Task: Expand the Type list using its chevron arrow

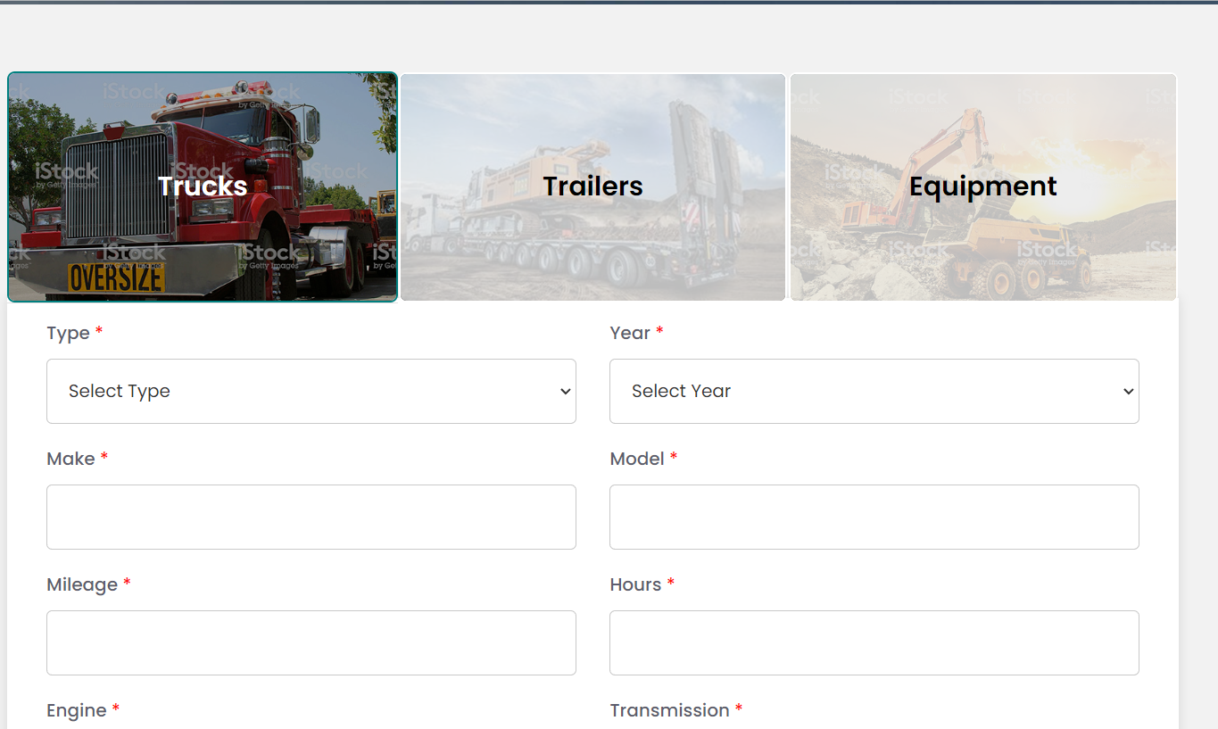Action: [564, 391]
